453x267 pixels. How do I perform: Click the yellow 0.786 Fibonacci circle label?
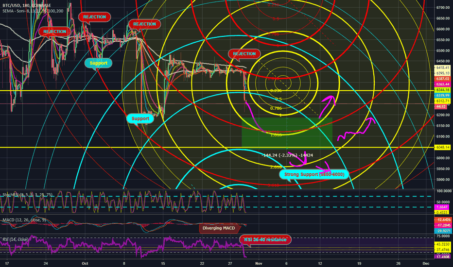276,108
